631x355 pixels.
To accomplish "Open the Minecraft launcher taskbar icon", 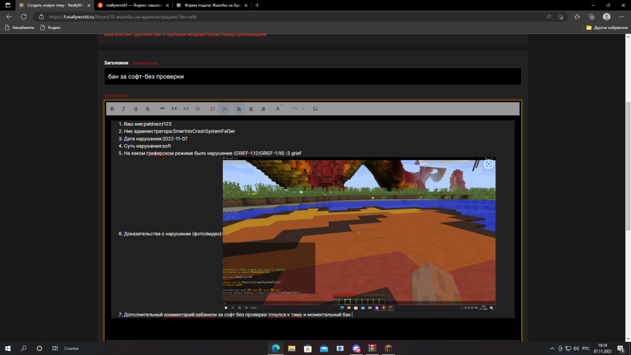I will (x=388, y=348).
